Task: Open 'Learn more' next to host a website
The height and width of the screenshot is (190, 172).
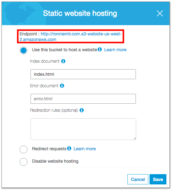Action: 115,50
